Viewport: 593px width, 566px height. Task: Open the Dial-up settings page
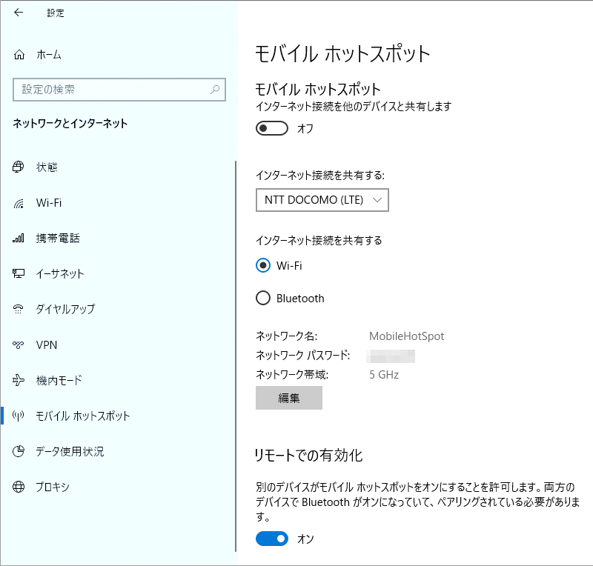65,310
